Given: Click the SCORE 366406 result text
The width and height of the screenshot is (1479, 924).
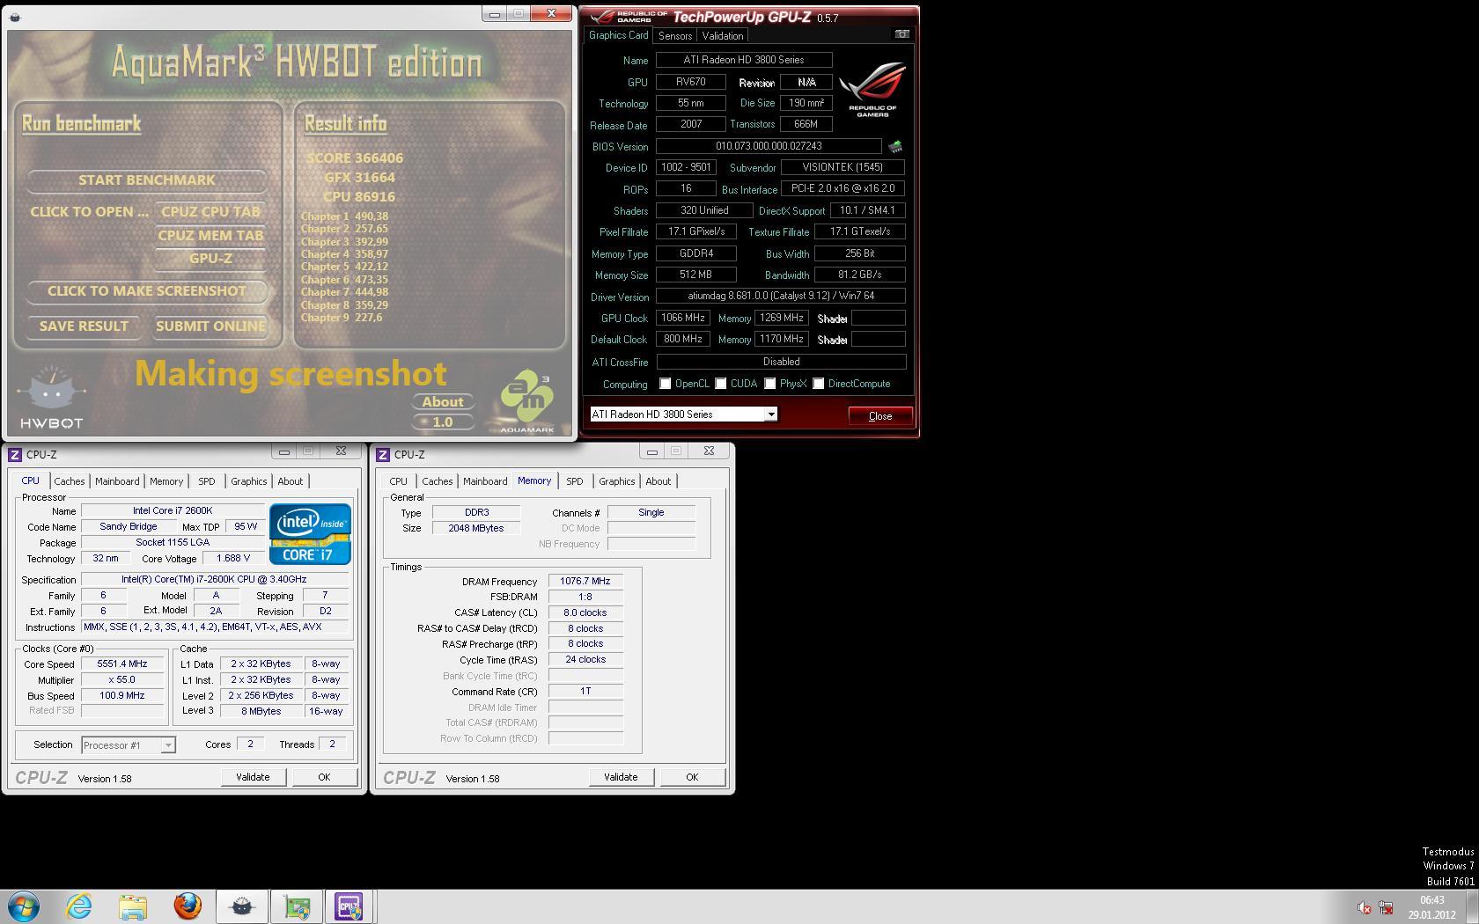Looking at the screenshot, I should tap(355, 158).
